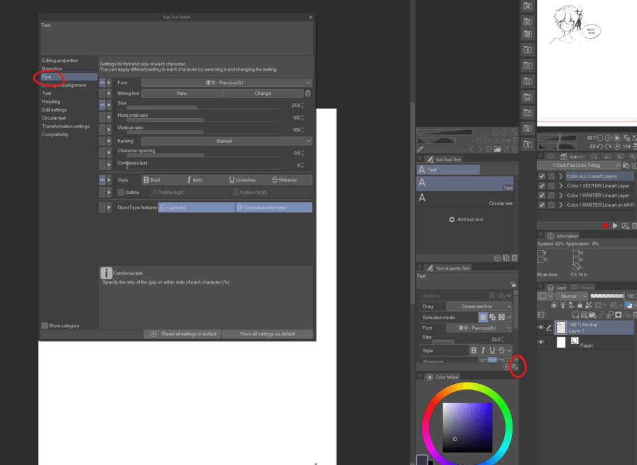Screen dimensions: 637x465
Task: Delete sub tool via Sub Tool panel trash
Action: point(515,258)
